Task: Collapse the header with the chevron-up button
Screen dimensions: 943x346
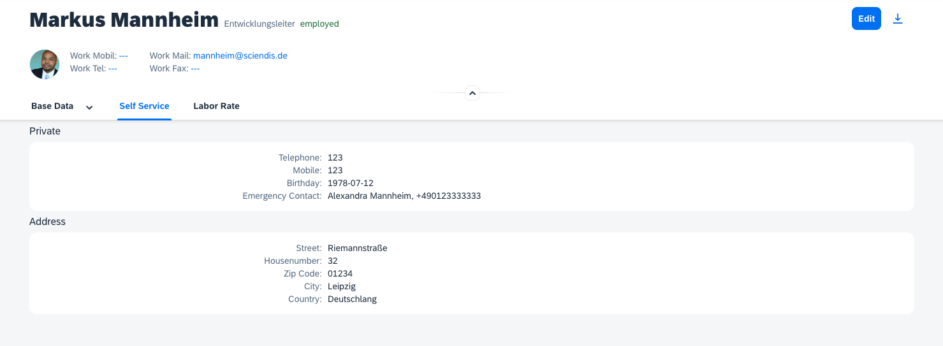Action: [472, 93]
